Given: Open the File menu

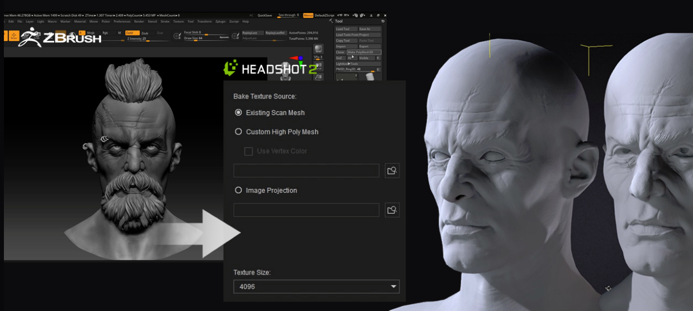Looking at the screenshot, I should [x=20, y=22].
